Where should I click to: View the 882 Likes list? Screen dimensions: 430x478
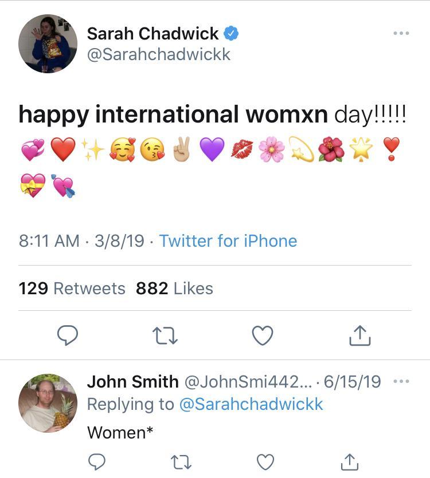[x=174, y=289]
